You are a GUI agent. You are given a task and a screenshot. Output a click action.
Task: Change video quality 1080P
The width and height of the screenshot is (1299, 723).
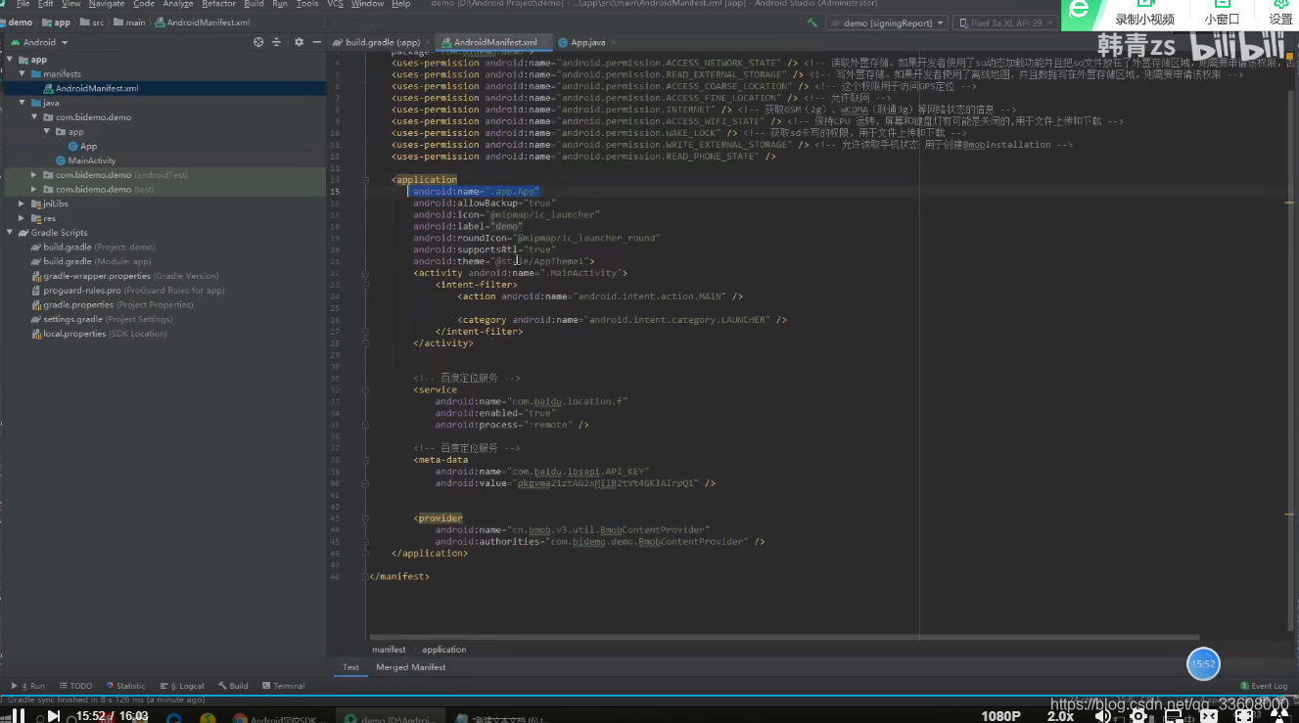click(1001, 716)
